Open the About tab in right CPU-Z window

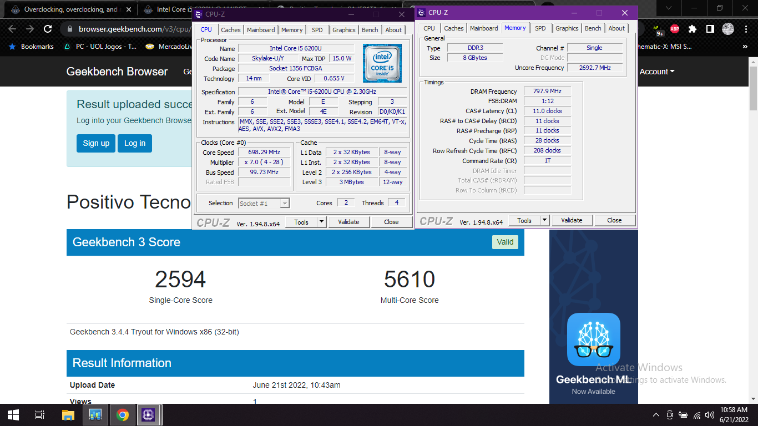pyautogui.click(x=616, y=28)
